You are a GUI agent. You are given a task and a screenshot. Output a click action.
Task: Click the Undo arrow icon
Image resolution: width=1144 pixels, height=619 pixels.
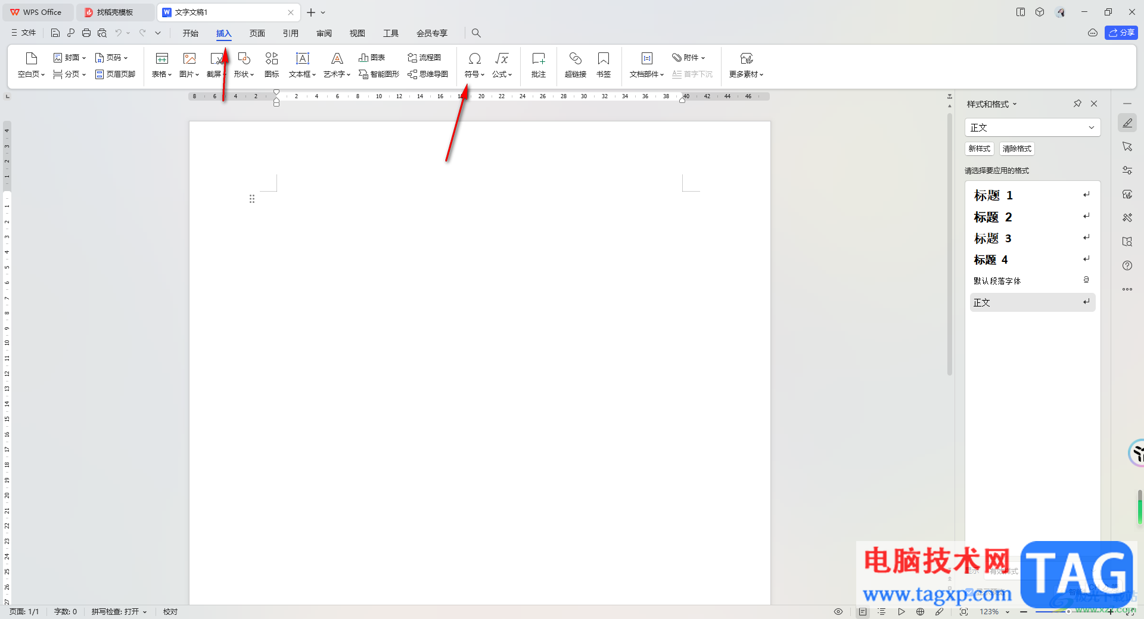[119, 33]
